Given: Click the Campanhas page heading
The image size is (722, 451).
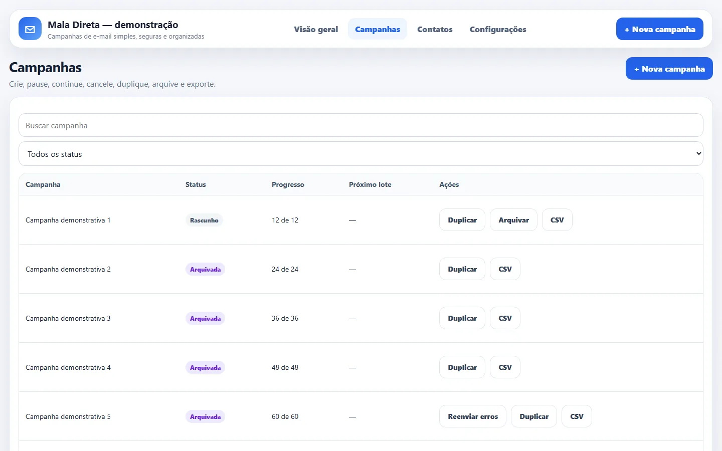Looking at the screenshot, I should (45, 67).
